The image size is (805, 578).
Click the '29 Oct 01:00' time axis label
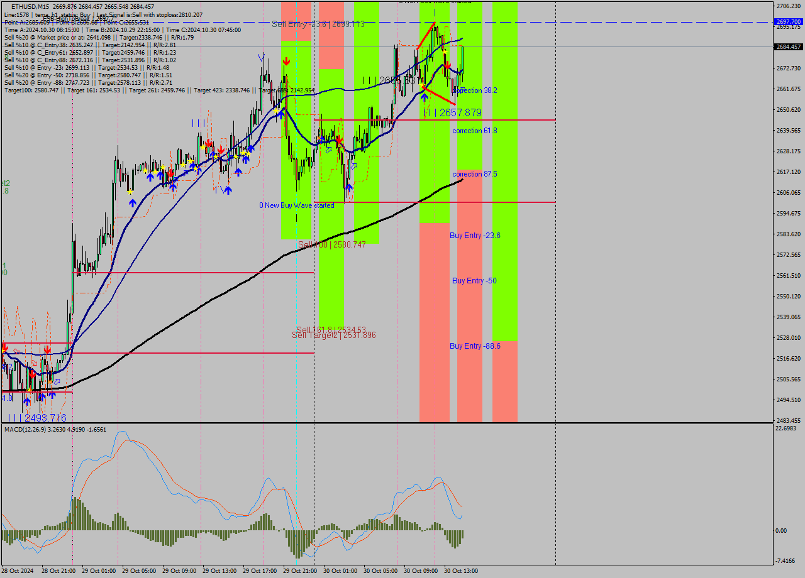coord(100,571)
